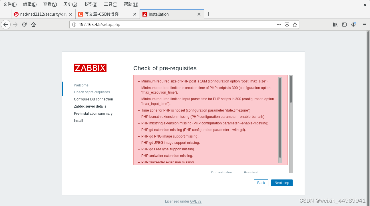Open the 编辑(E) menu

pos(30,4)
